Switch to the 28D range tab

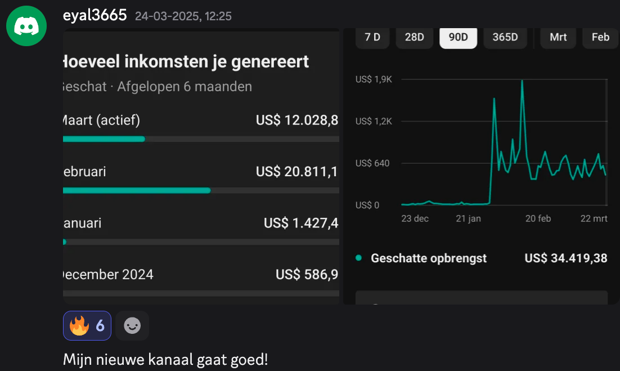tap(414, 37)
